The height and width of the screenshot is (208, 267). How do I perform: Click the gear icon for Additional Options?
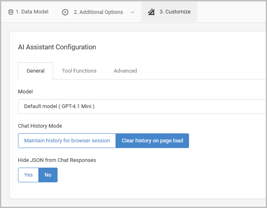pos(65,12)
